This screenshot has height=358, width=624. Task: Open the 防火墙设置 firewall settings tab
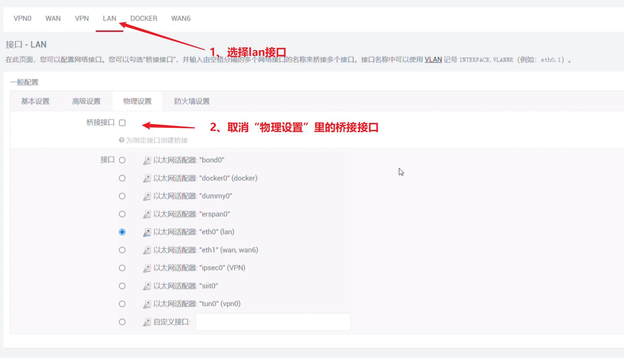(192, 101)
